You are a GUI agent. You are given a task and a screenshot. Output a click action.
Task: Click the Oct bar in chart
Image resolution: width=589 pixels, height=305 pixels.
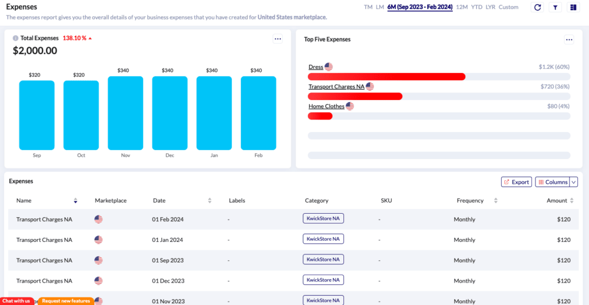point(81,115)
